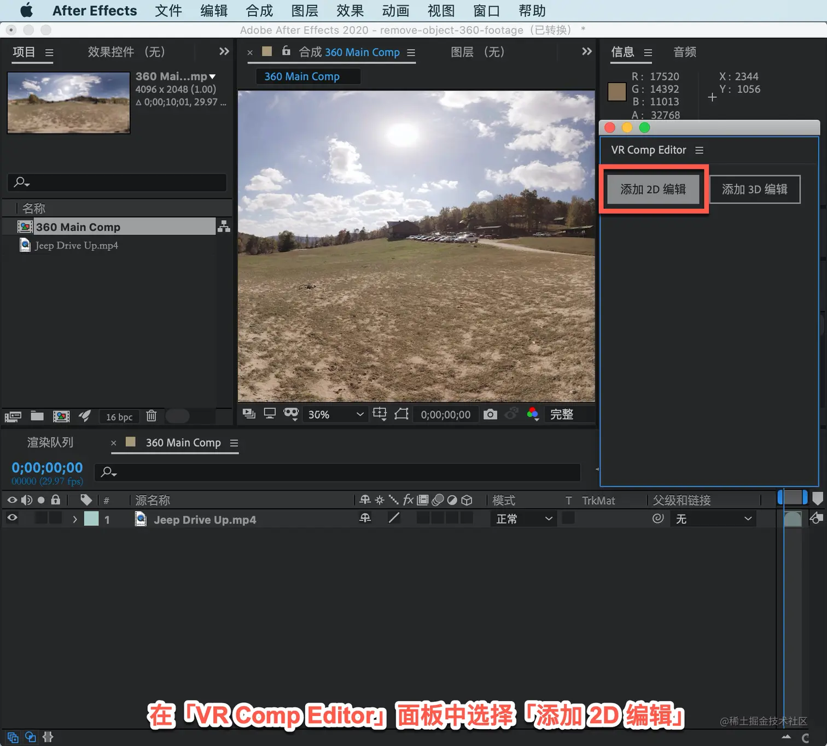The width and height of the screenshot is (827, 746).
Task: Toggle solo switch for Jeep Drive Up.mp4 layer
Action: click(41, 518)
